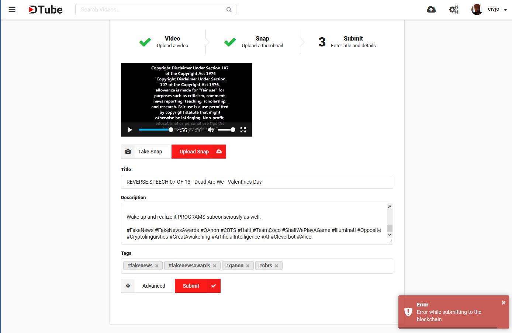The width and height of the screenshot is (512, 333).
Task: Remove the #fakenews tag
Action: [x=157, y=266]
